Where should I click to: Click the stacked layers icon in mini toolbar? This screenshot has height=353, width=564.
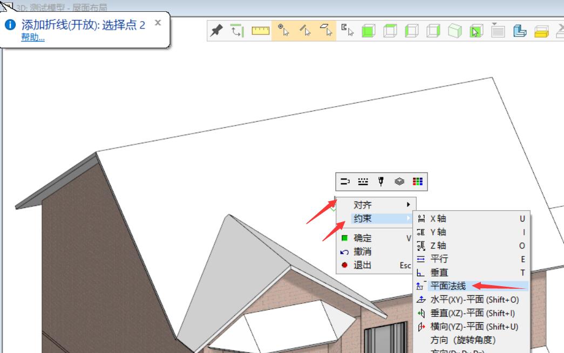[399, 182]
